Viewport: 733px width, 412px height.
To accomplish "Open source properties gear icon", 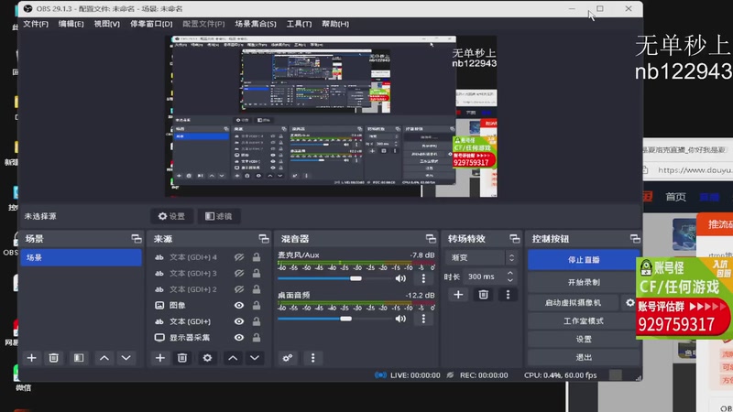I will [207, 358].
